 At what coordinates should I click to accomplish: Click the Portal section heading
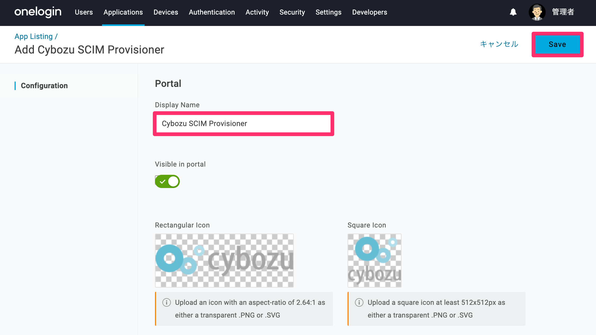[x=168, y=84]
